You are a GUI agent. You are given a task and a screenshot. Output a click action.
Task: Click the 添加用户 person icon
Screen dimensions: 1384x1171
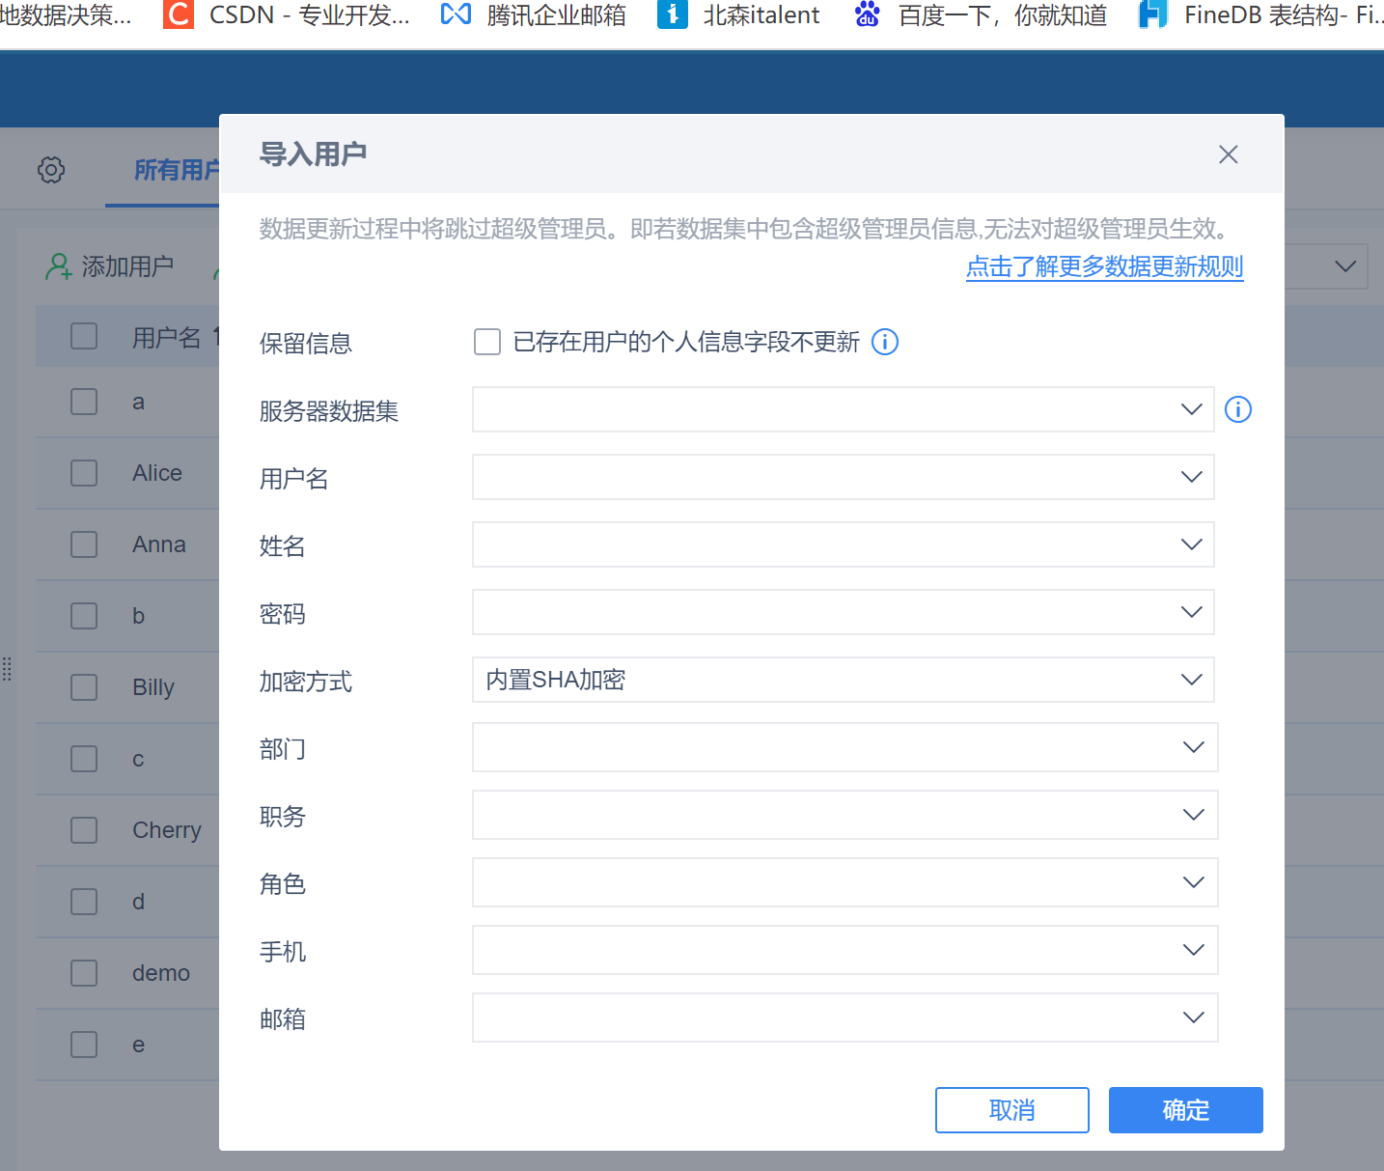[59, 266]
